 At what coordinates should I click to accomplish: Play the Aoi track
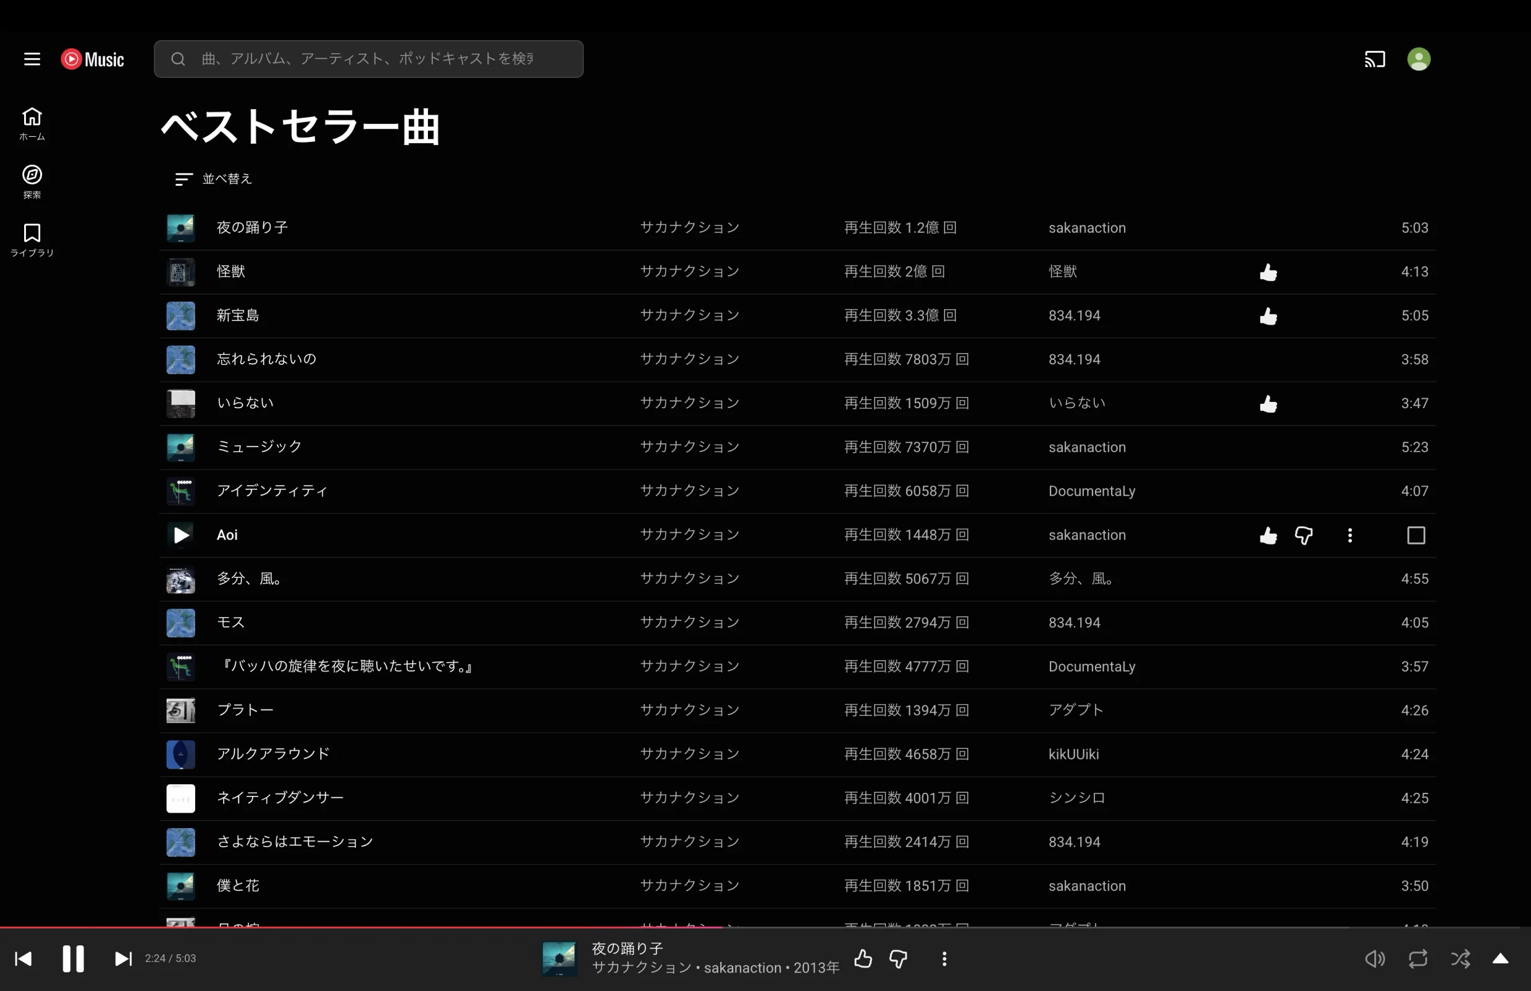point(181,535)
